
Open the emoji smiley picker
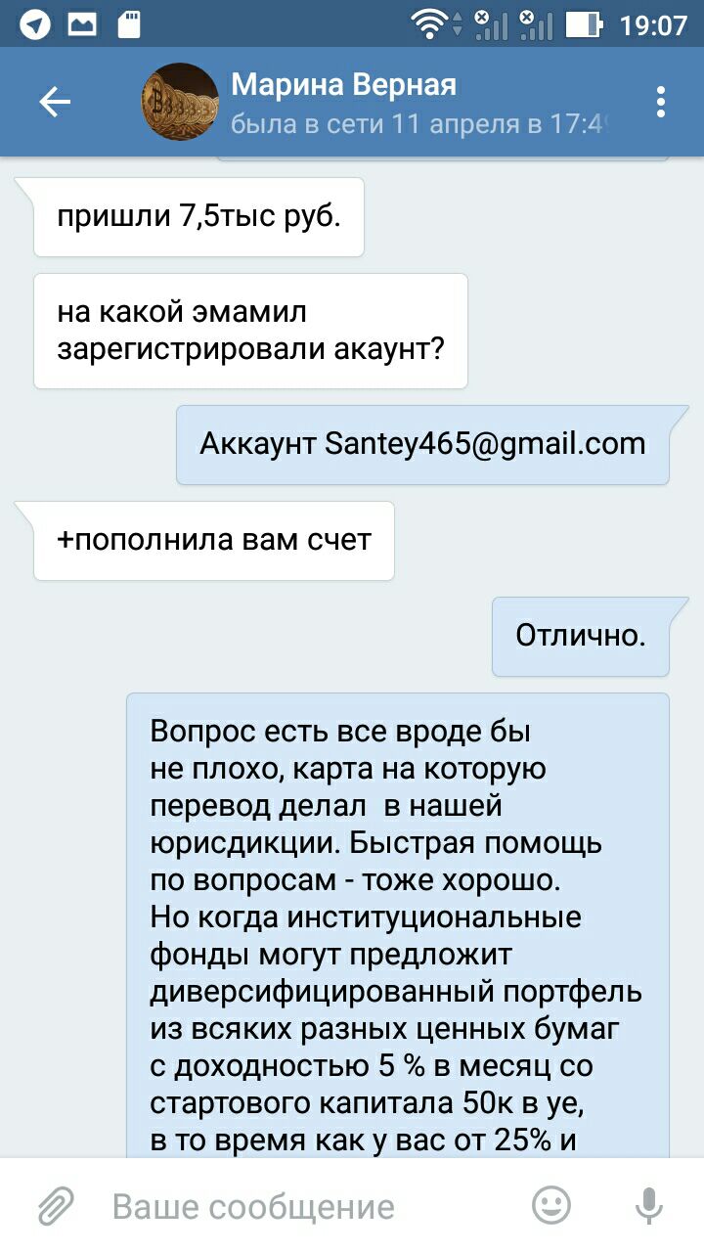pyautogui.click(x=551, y=1206)
